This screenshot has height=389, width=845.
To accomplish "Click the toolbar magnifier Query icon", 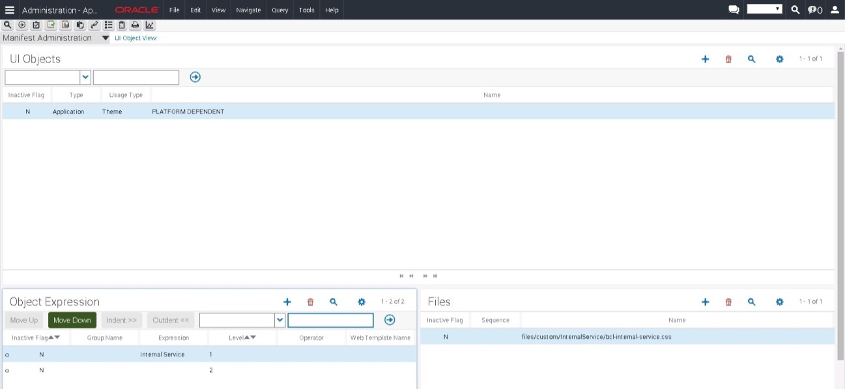I will tap(8, 25).
